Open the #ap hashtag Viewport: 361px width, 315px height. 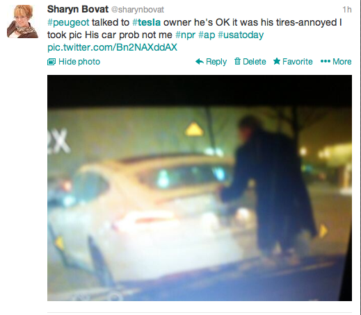click(207, 35)
